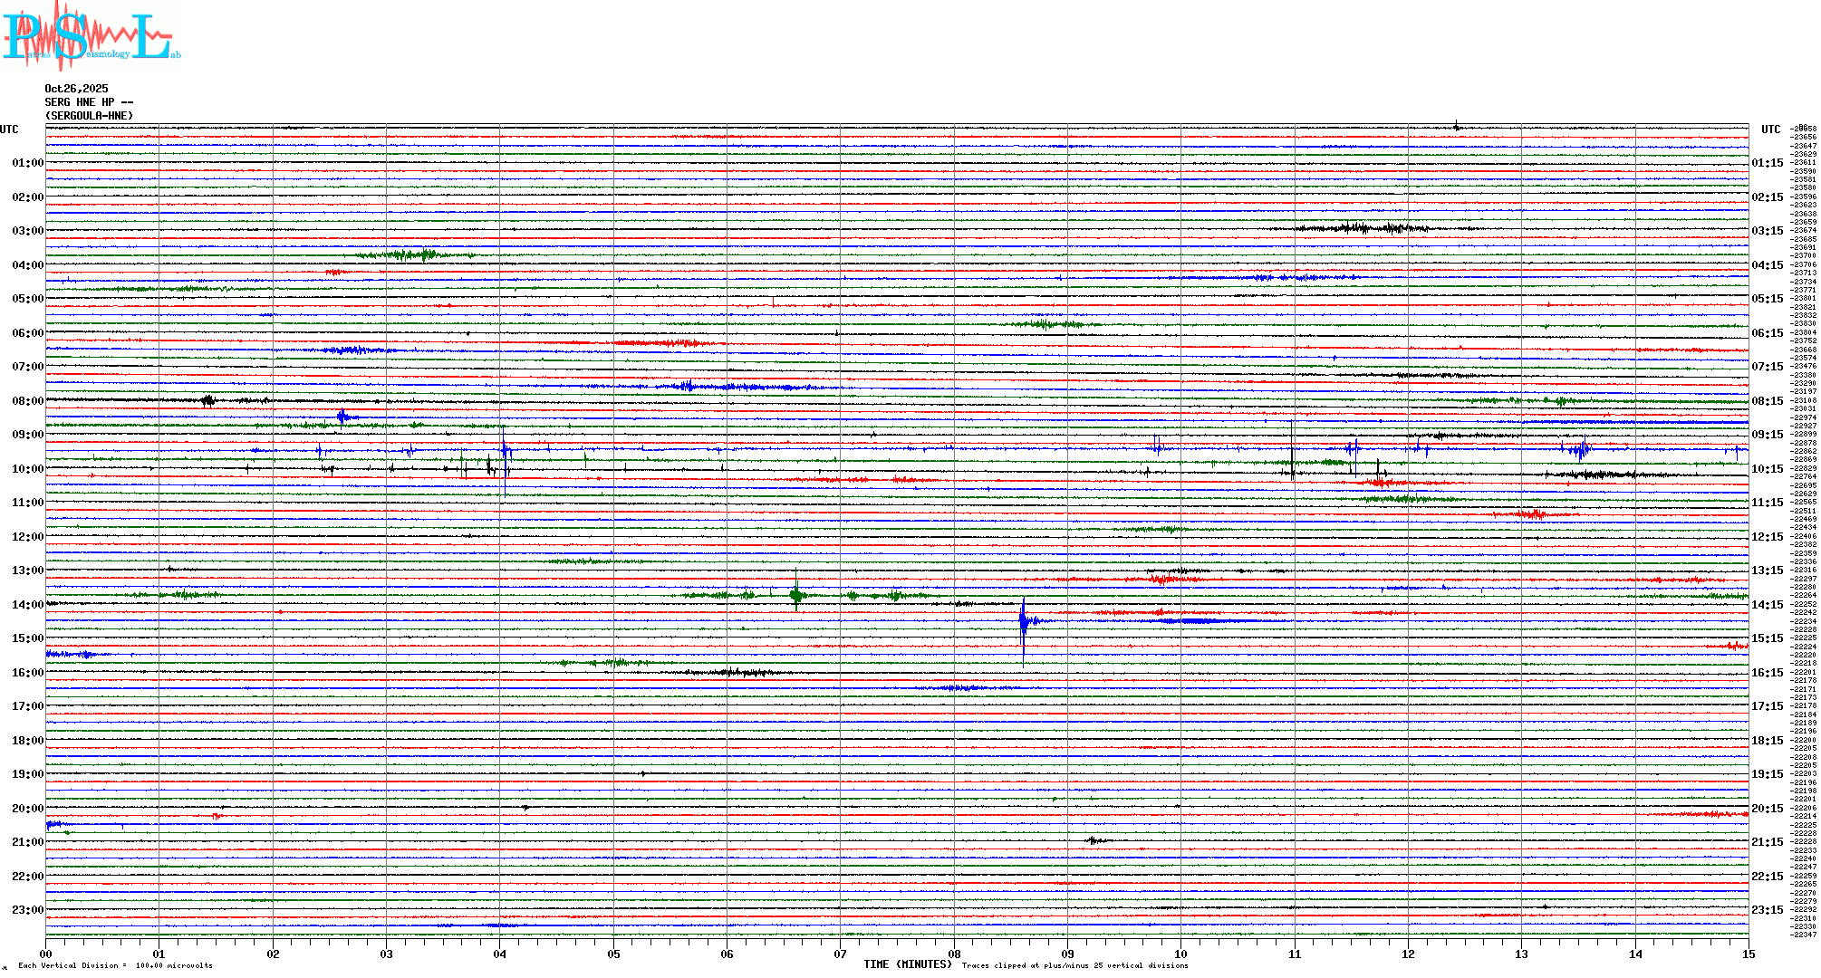Click the 14:00 hour label on the left axis
This screenshot has height=978, width=1821.
point(27,605)
